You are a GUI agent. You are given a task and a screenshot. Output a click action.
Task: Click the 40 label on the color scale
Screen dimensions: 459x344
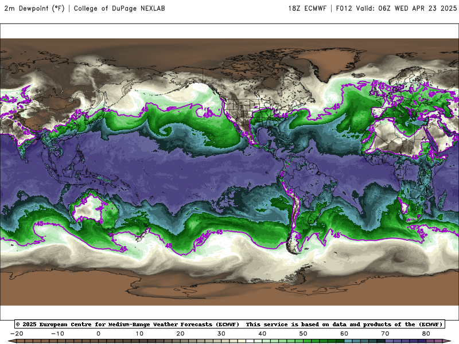pyautogui.click(x=262, y=334)
